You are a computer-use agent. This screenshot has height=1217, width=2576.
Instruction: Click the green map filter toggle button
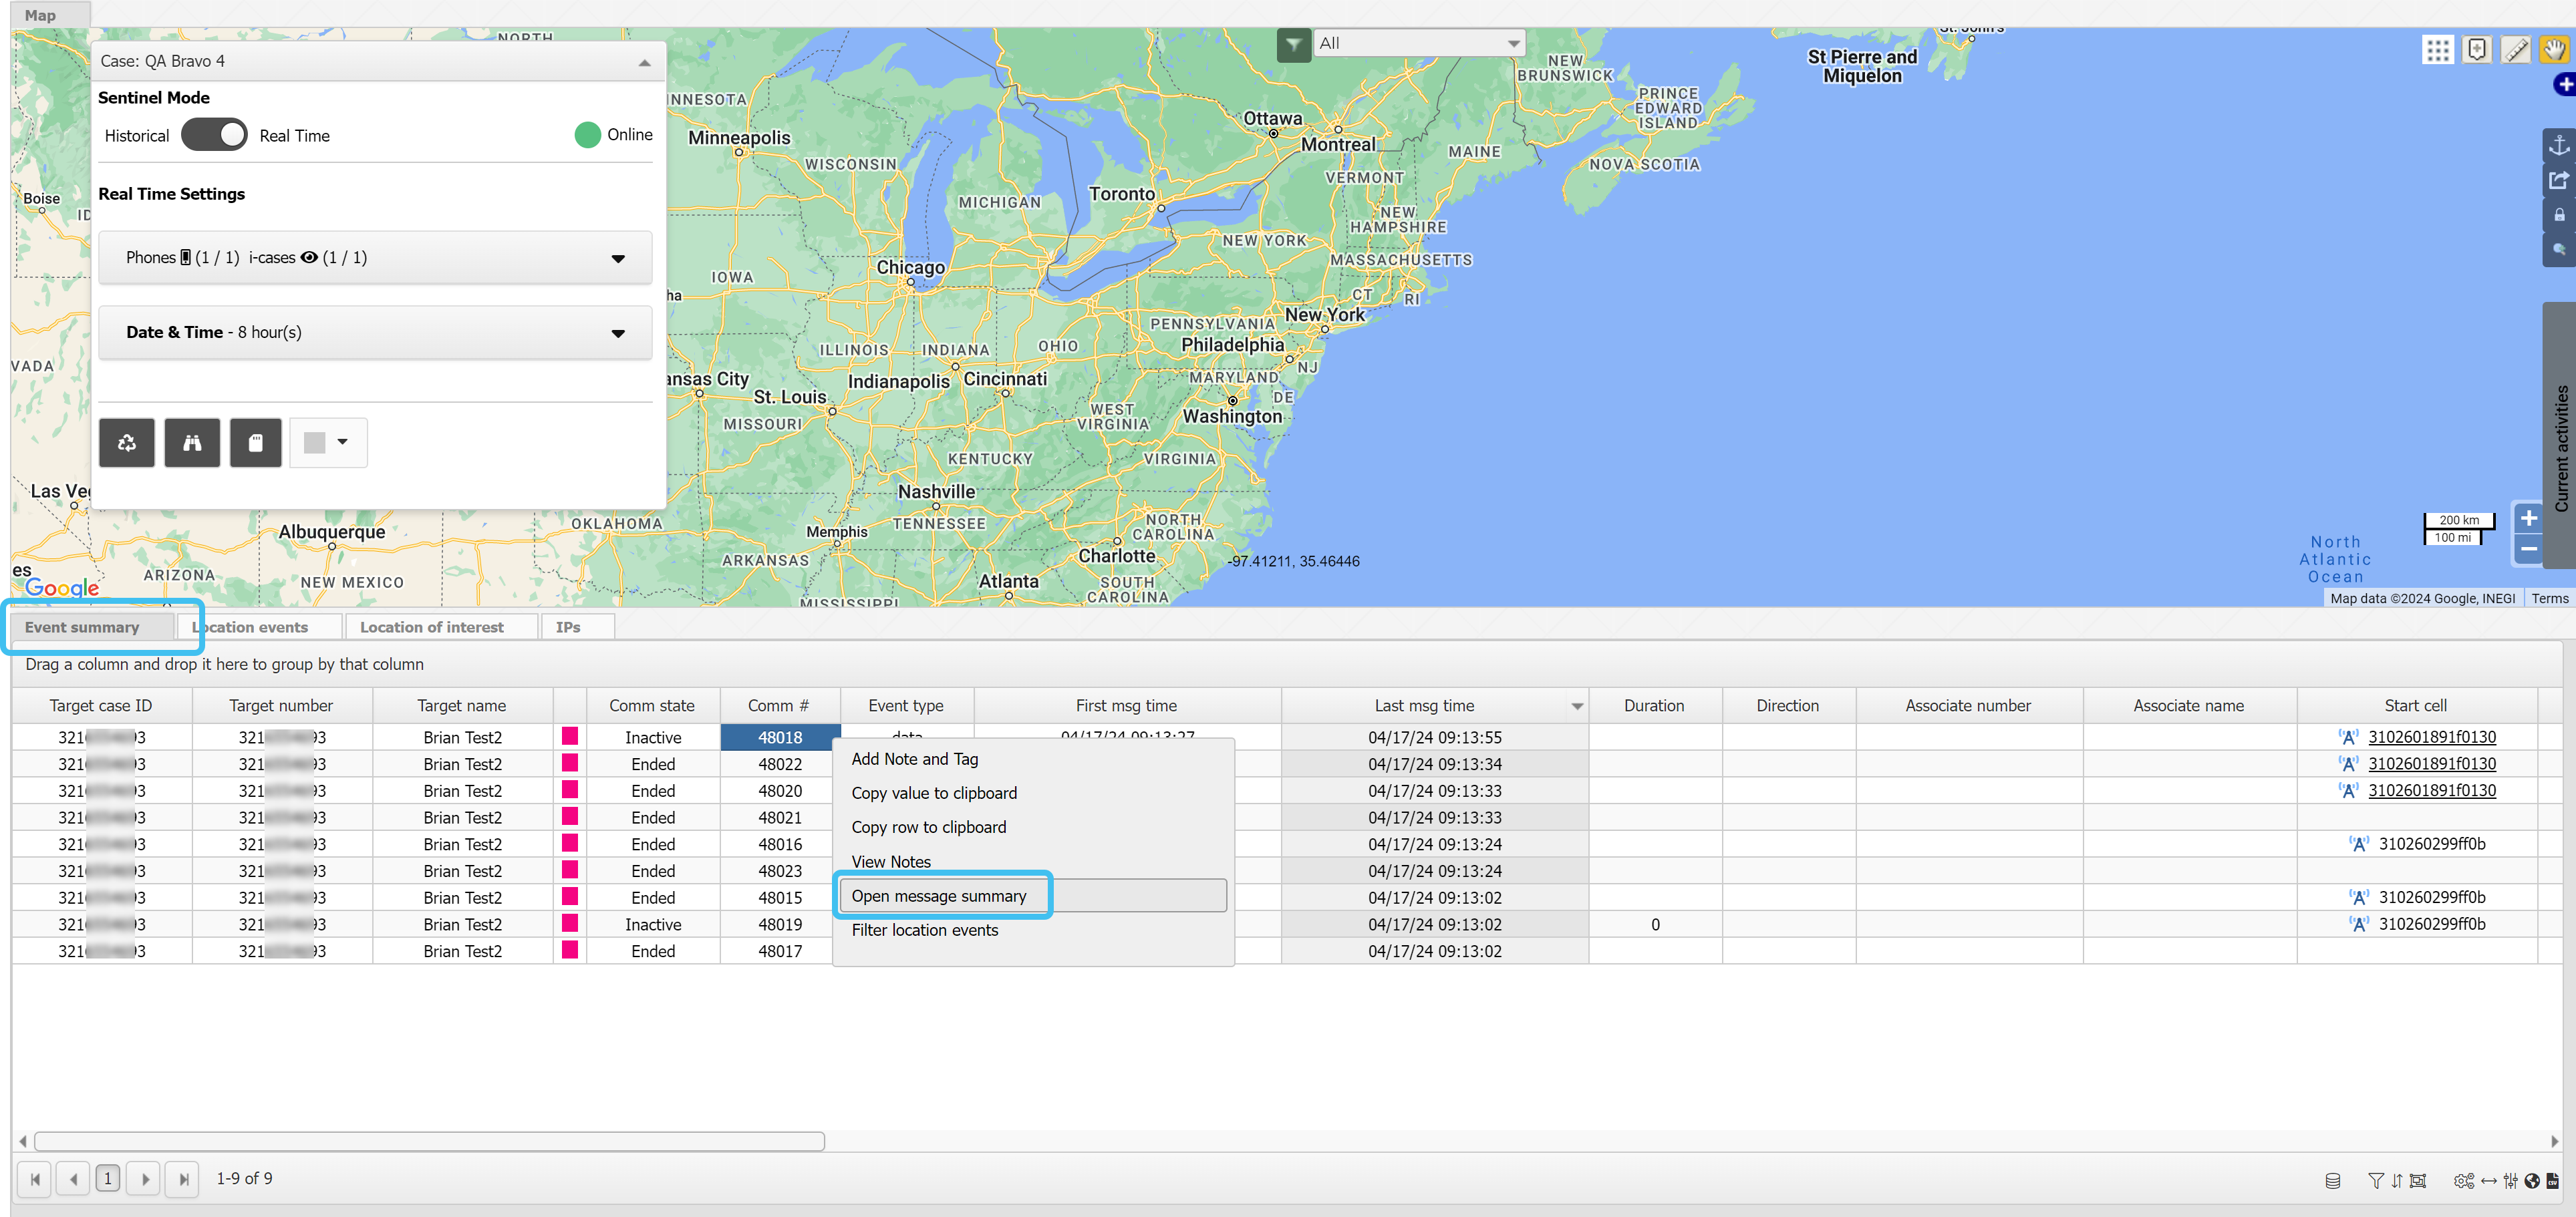tap(1293, 44)
